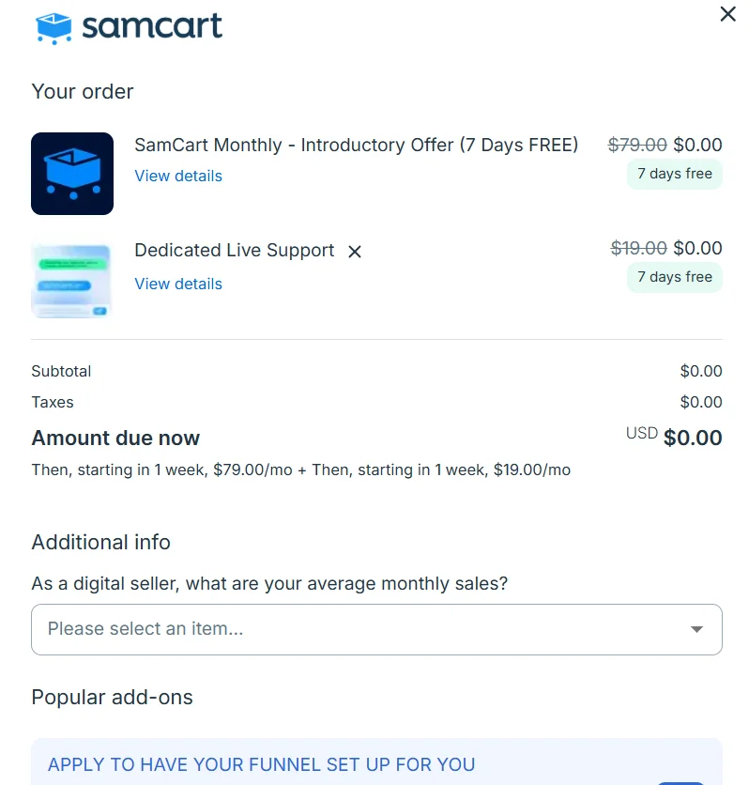Click the Dedicated Live Support product image
This screenshot has height=785, width=749.
coord(72,280)
